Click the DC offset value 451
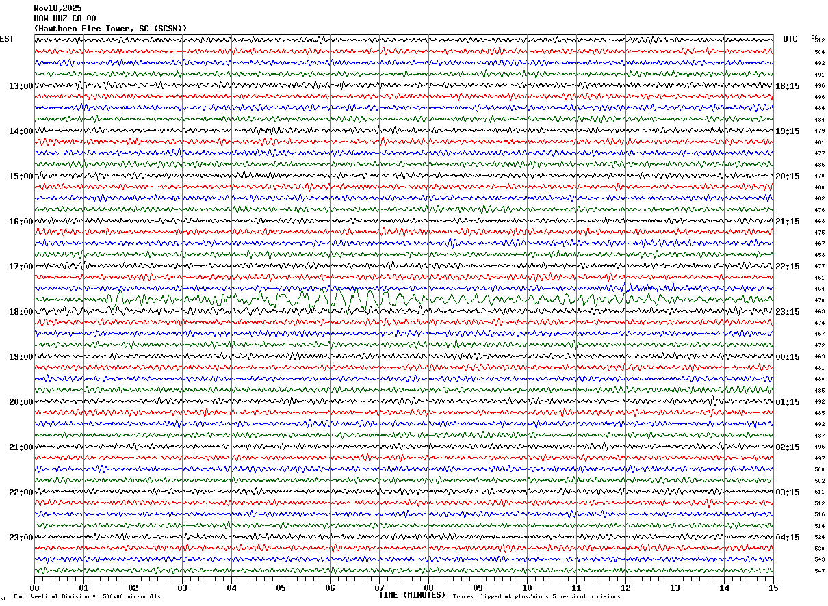This screenshot has height=606, width=828. [x=819, y=278]
